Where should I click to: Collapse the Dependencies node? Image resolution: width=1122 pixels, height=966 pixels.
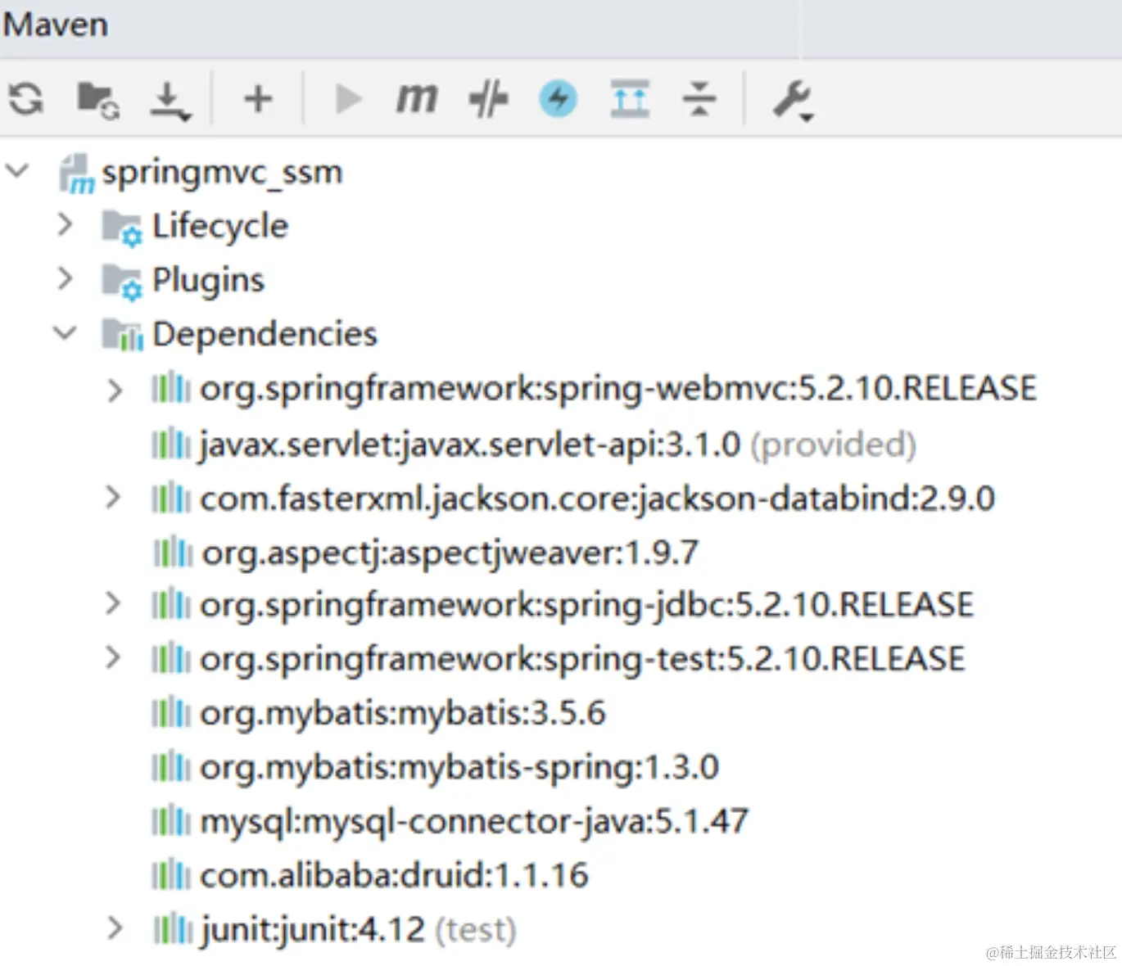(65, 333)
